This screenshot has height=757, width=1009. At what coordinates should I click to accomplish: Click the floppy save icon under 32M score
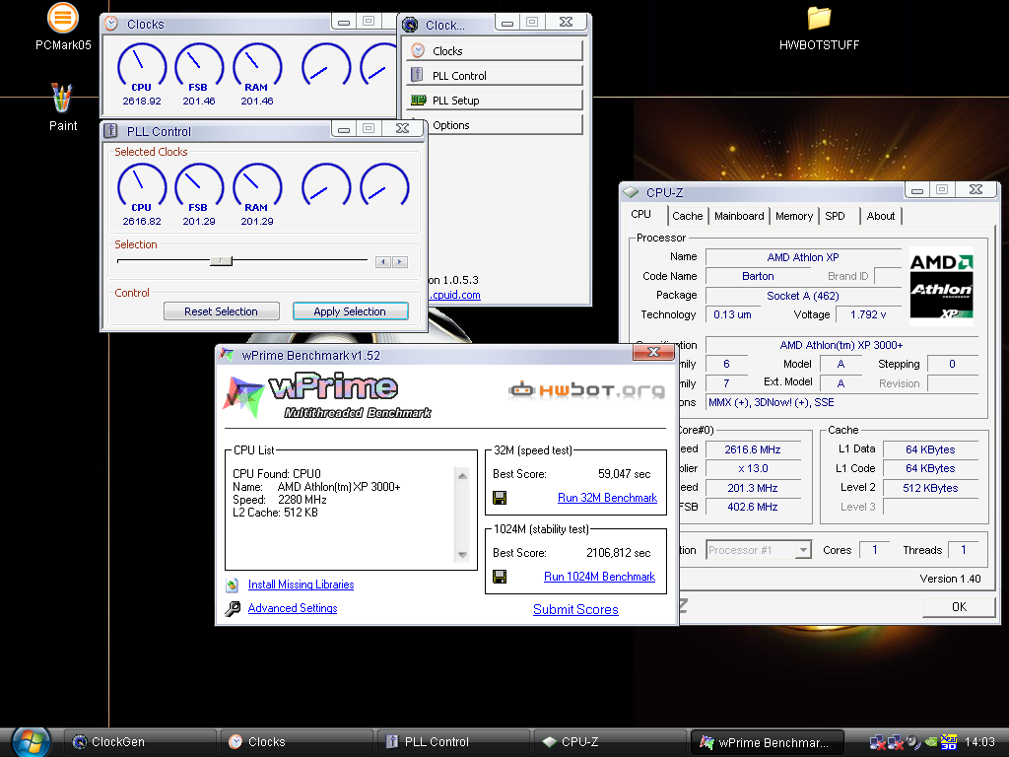point(500,498)
